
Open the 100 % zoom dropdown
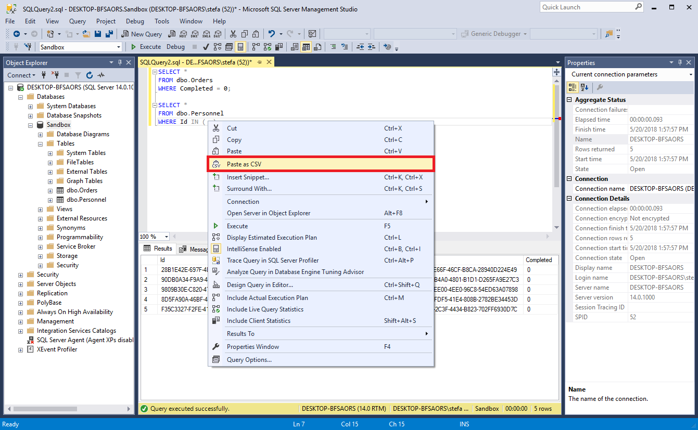click(166, 237)
